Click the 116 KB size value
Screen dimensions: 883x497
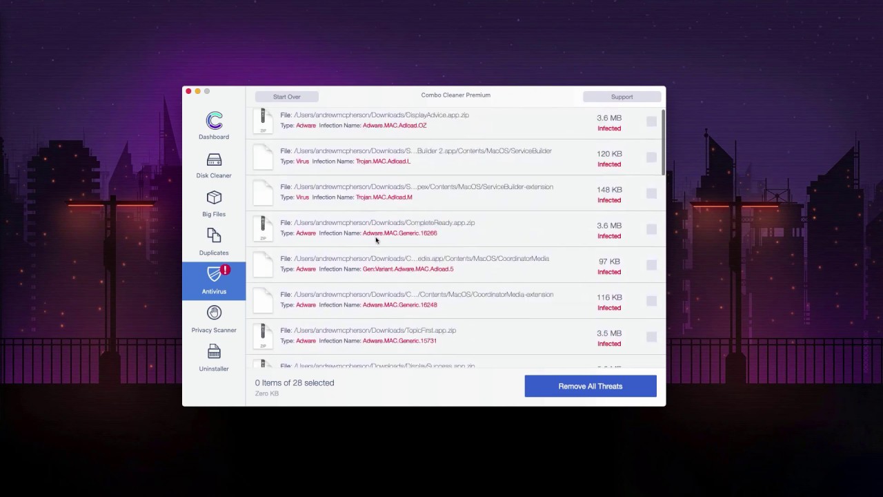(x=609, y=298)
